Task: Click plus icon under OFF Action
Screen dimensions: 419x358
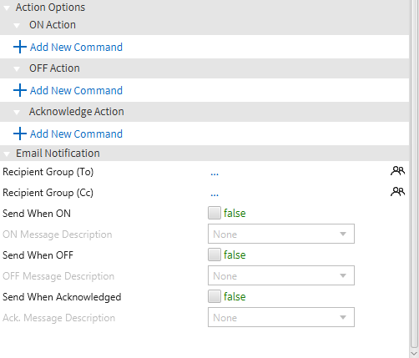Action: [x=20, y=90]
